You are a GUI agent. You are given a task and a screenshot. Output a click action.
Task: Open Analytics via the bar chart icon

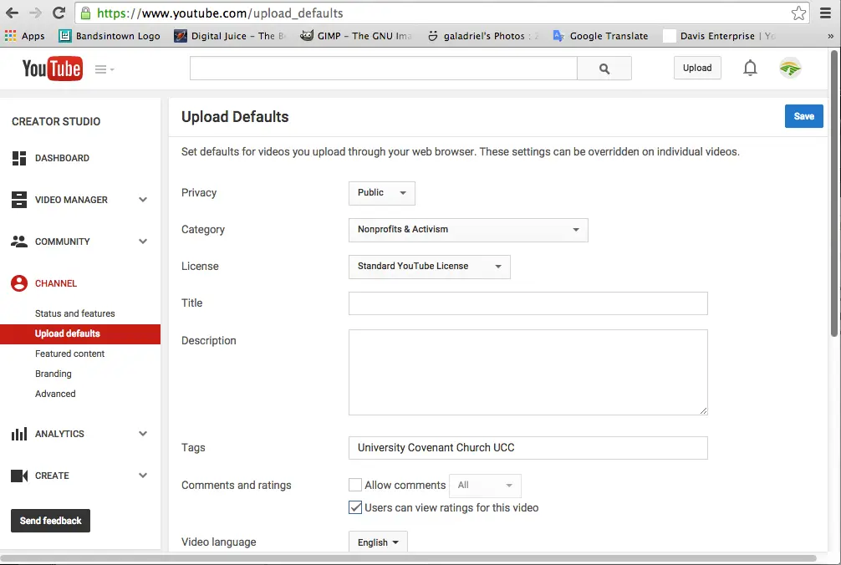point(19,434)
